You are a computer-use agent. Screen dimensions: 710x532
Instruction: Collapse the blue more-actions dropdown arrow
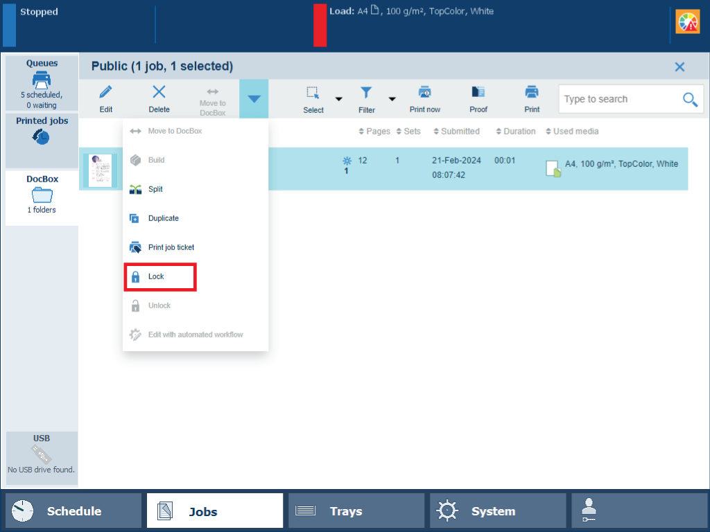254,99
